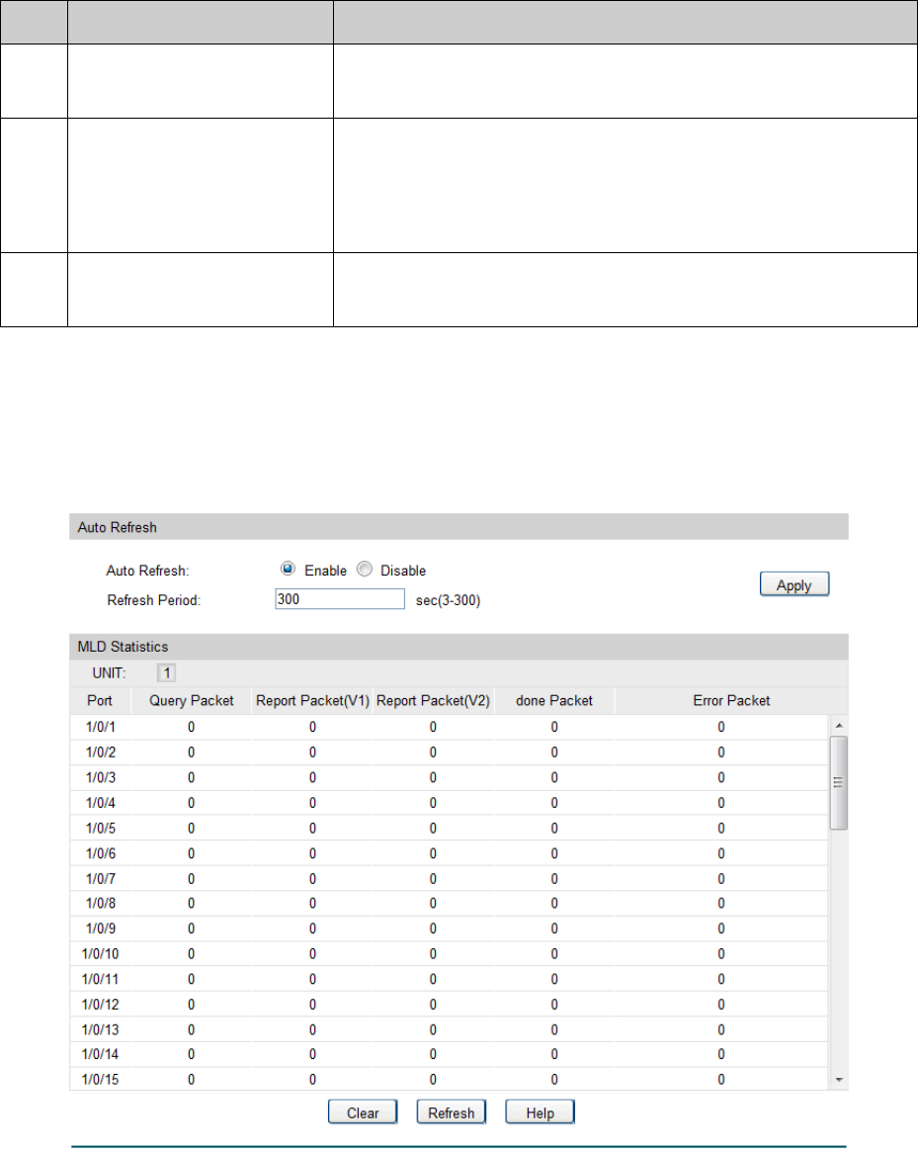Screen dimensions: 918x1152
Task: Select port 1/0/8 row
Action: click(450, 903)
